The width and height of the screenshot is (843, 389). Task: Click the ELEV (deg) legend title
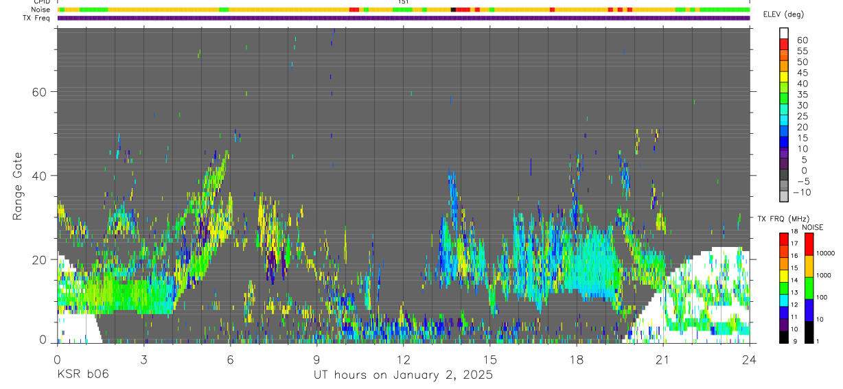click(x=783, y=14)
